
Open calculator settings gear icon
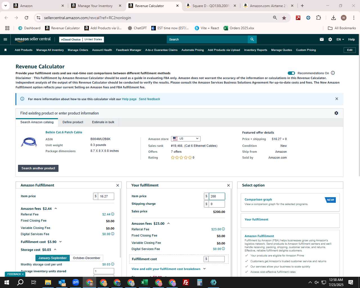click(336, 113)
